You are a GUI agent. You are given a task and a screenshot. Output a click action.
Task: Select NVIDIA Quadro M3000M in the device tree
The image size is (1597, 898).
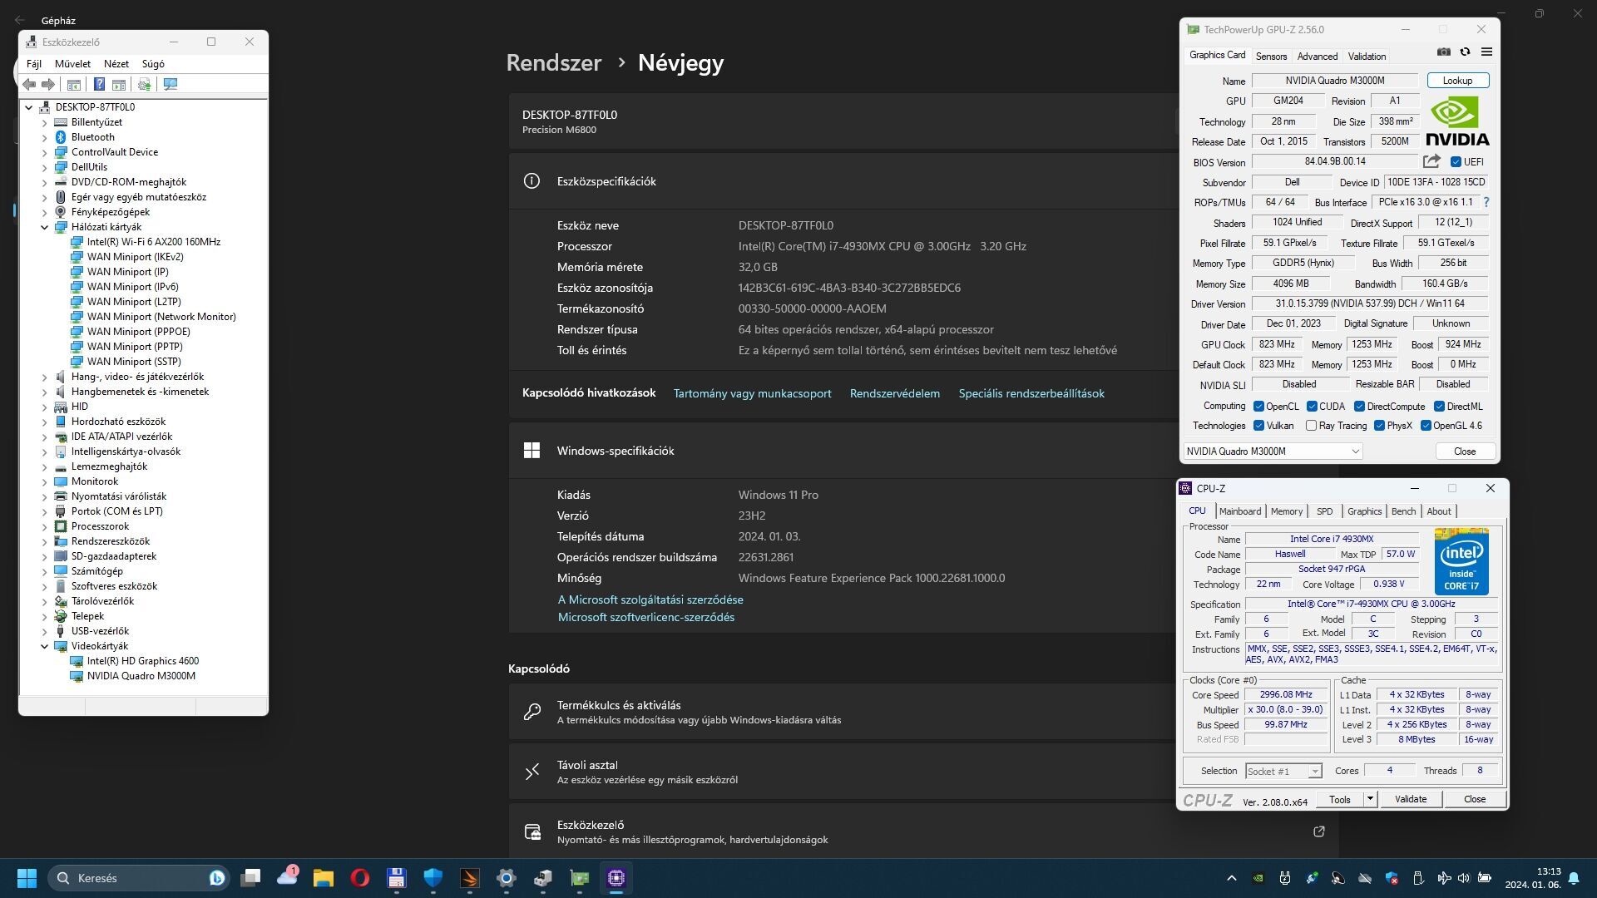[x=141, y=676]
